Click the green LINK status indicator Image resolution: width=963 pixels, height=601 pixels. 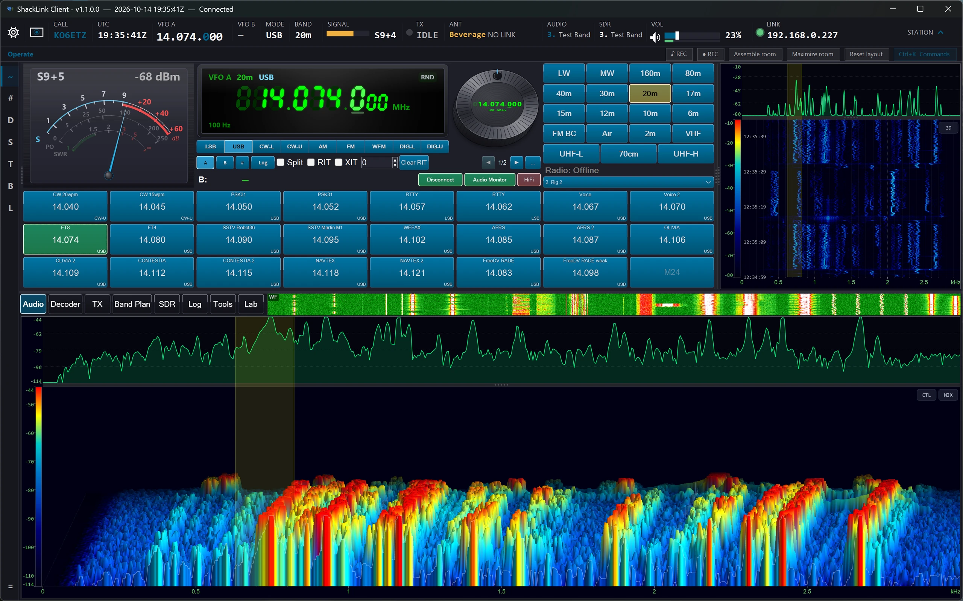[x=759, y=33]
